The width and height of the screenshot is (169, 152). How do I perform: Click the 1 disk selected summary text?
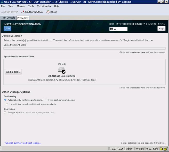click(x=143, y=143)
